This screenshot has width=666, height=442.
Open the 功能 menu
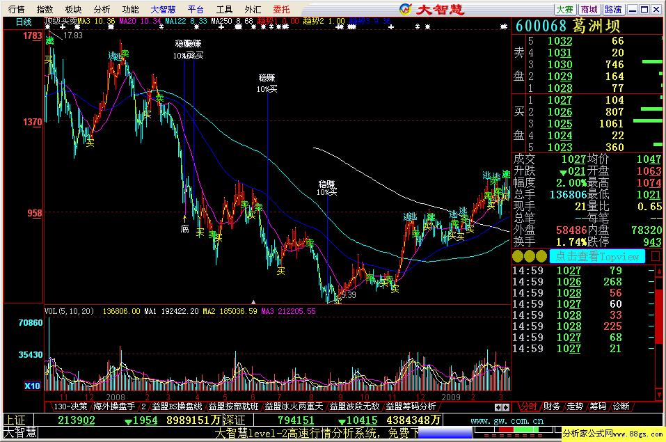(x=130, y=9)
